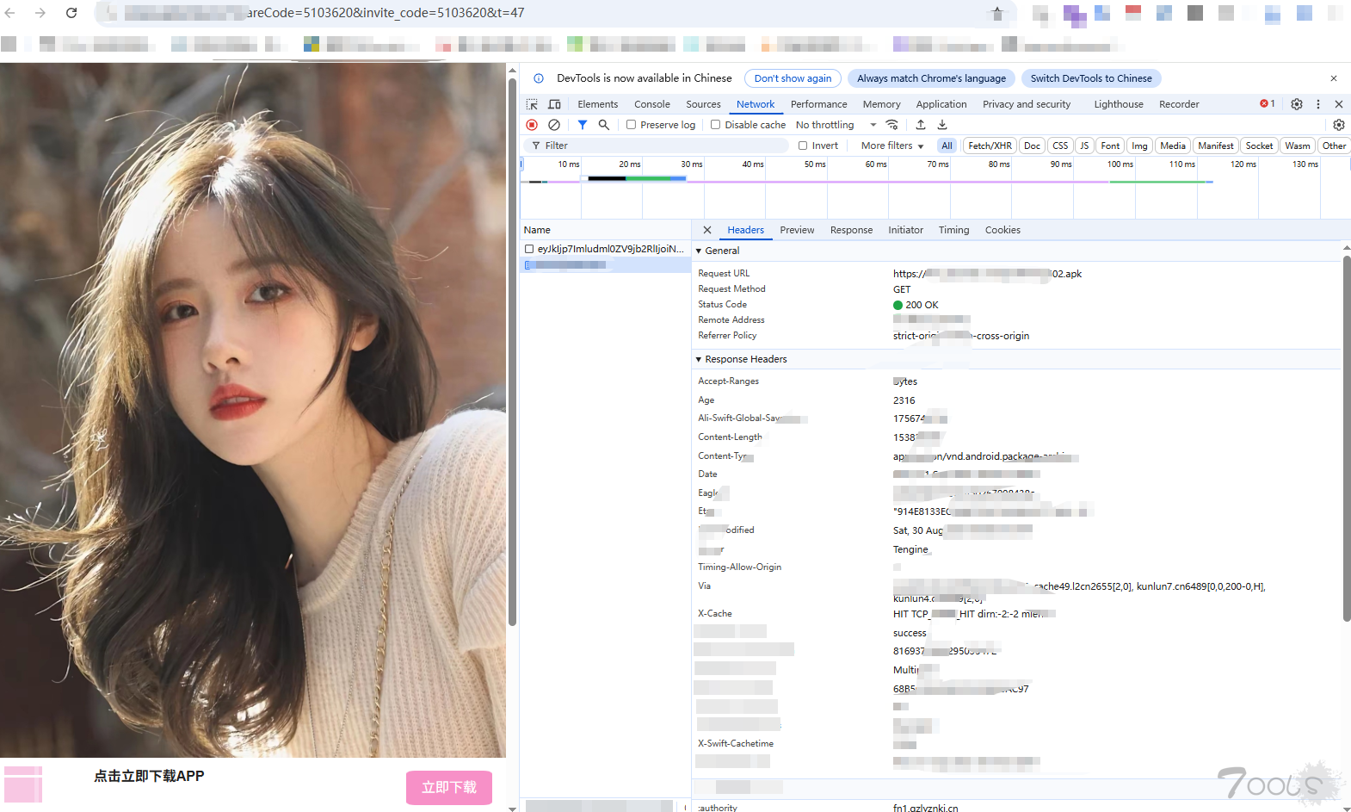Open the Application tab
Screen dimensions: 1351x812
pos(941,104)
